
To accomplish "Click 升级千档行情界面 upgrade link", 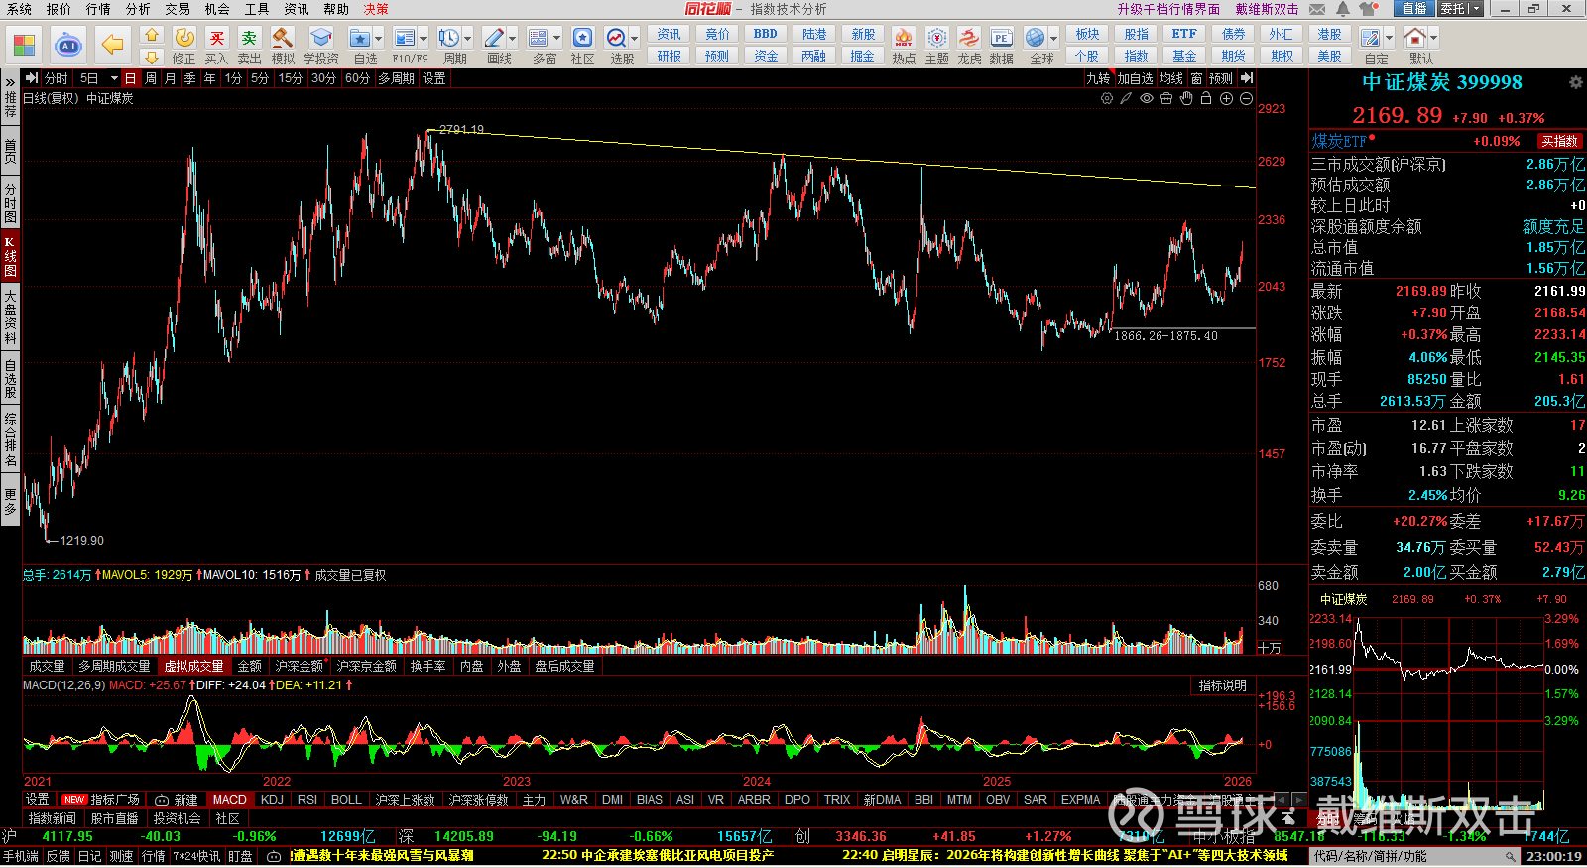I will (1168, 9).
